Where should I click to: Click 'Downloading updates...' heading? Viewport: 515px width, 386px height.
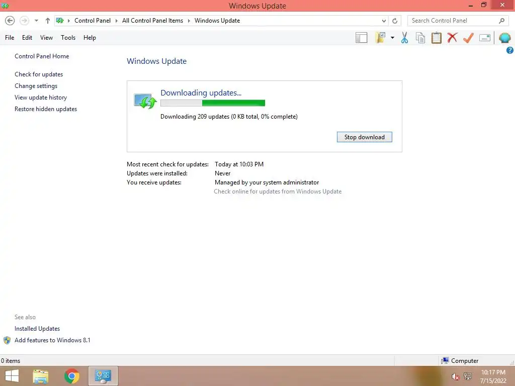pos(201,93)
